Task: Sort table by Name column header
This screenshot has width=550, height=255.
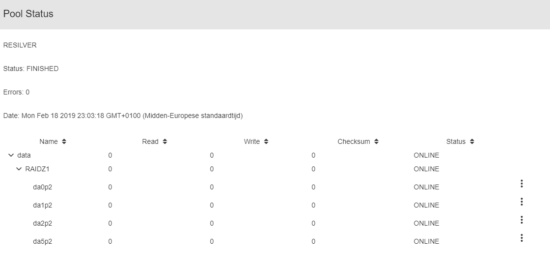Action: coord(49,141)
